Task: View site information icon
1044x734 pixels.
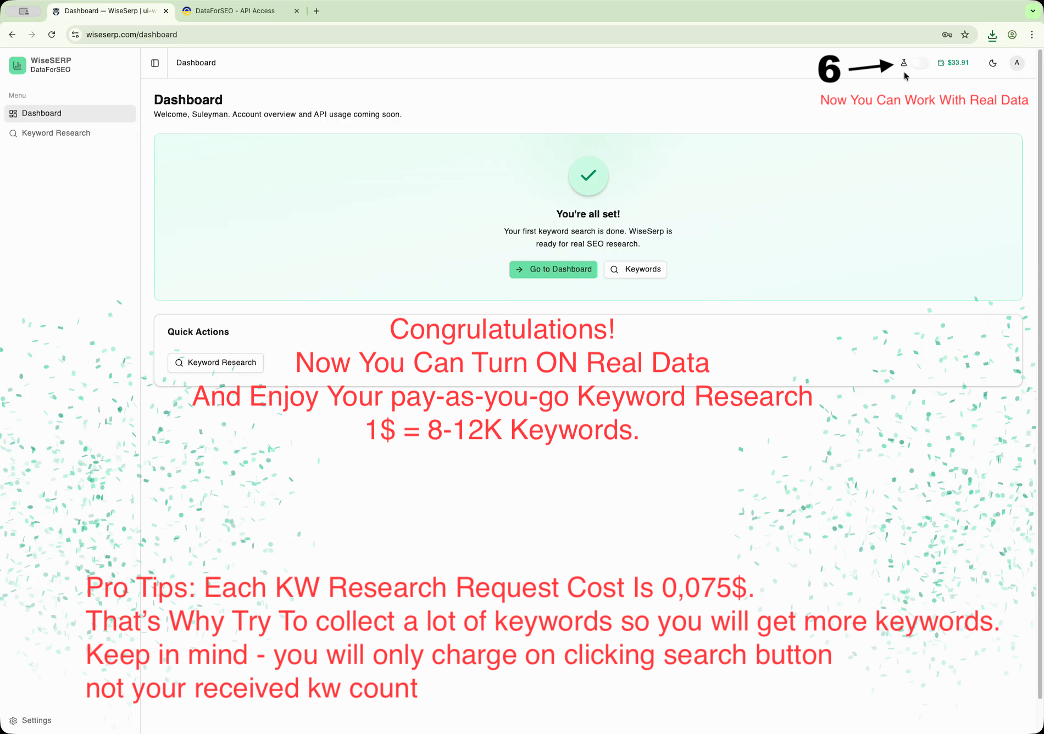Action: pyautogui.click(x=75, y=35)
